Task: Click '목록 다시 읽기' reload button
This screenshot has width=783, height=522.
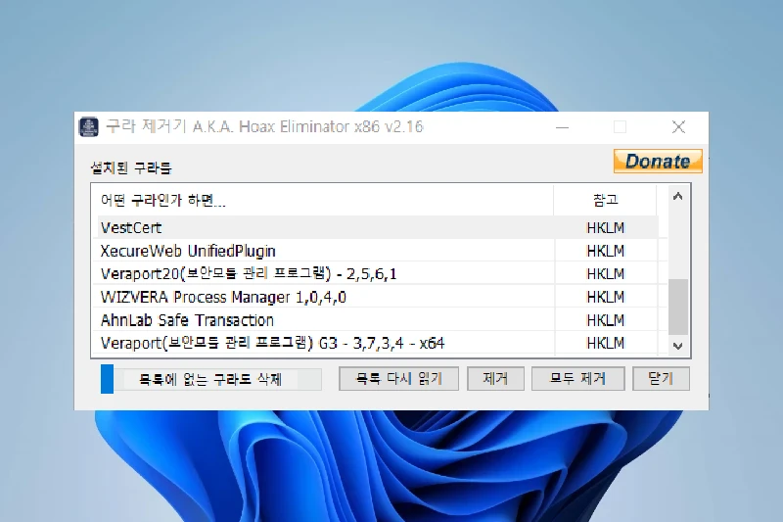Action: click(x=398, y=379)
